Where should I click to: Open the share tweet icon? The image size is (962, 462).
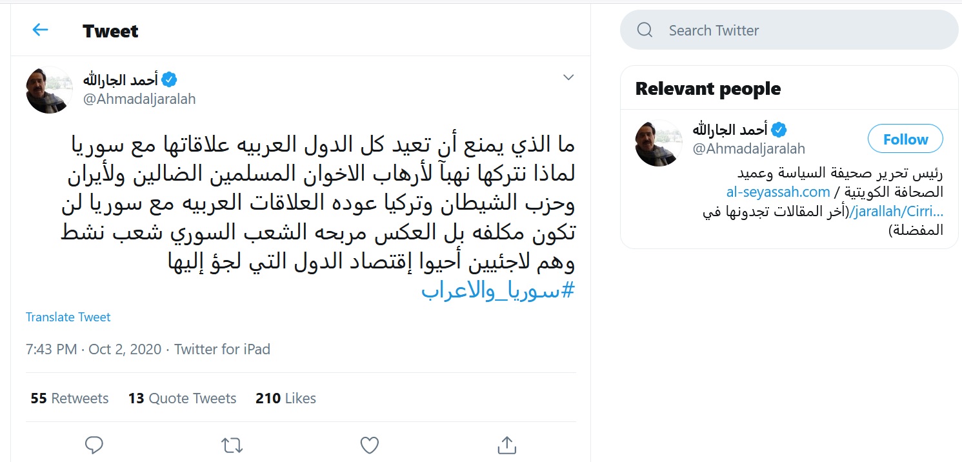[x=506, y=445]
